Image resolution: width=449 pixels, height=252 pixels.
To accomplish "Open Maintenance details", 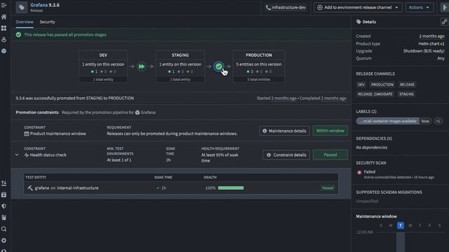I will coord(284,131).
